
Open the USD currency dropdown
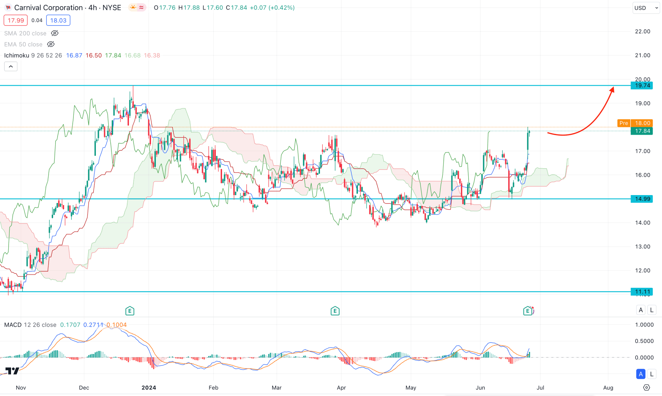point(646,8)
